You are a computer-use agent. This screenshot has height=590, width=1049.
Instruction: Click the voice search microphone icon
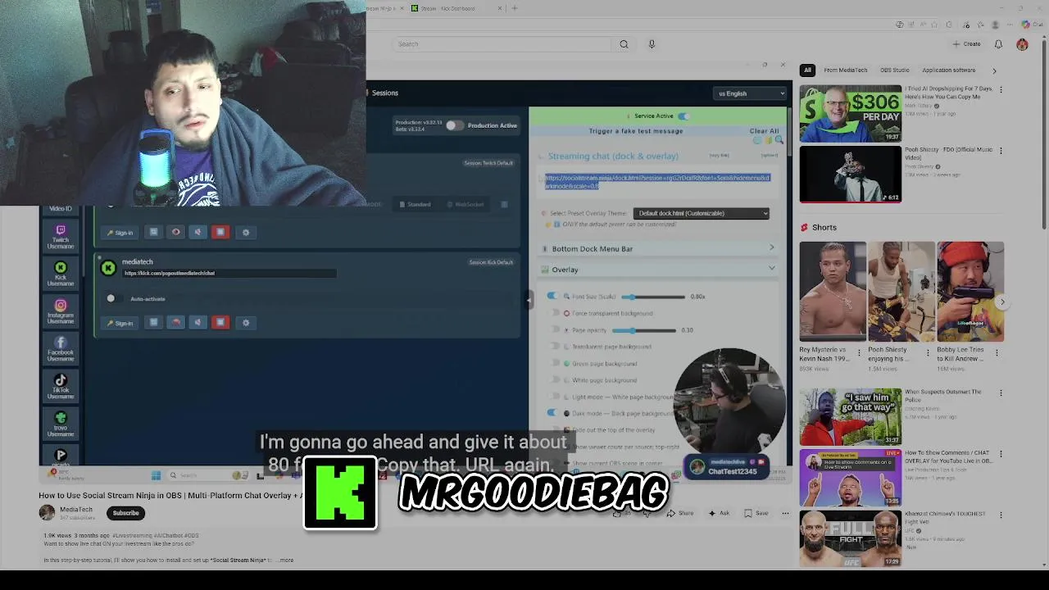(652, 44)
